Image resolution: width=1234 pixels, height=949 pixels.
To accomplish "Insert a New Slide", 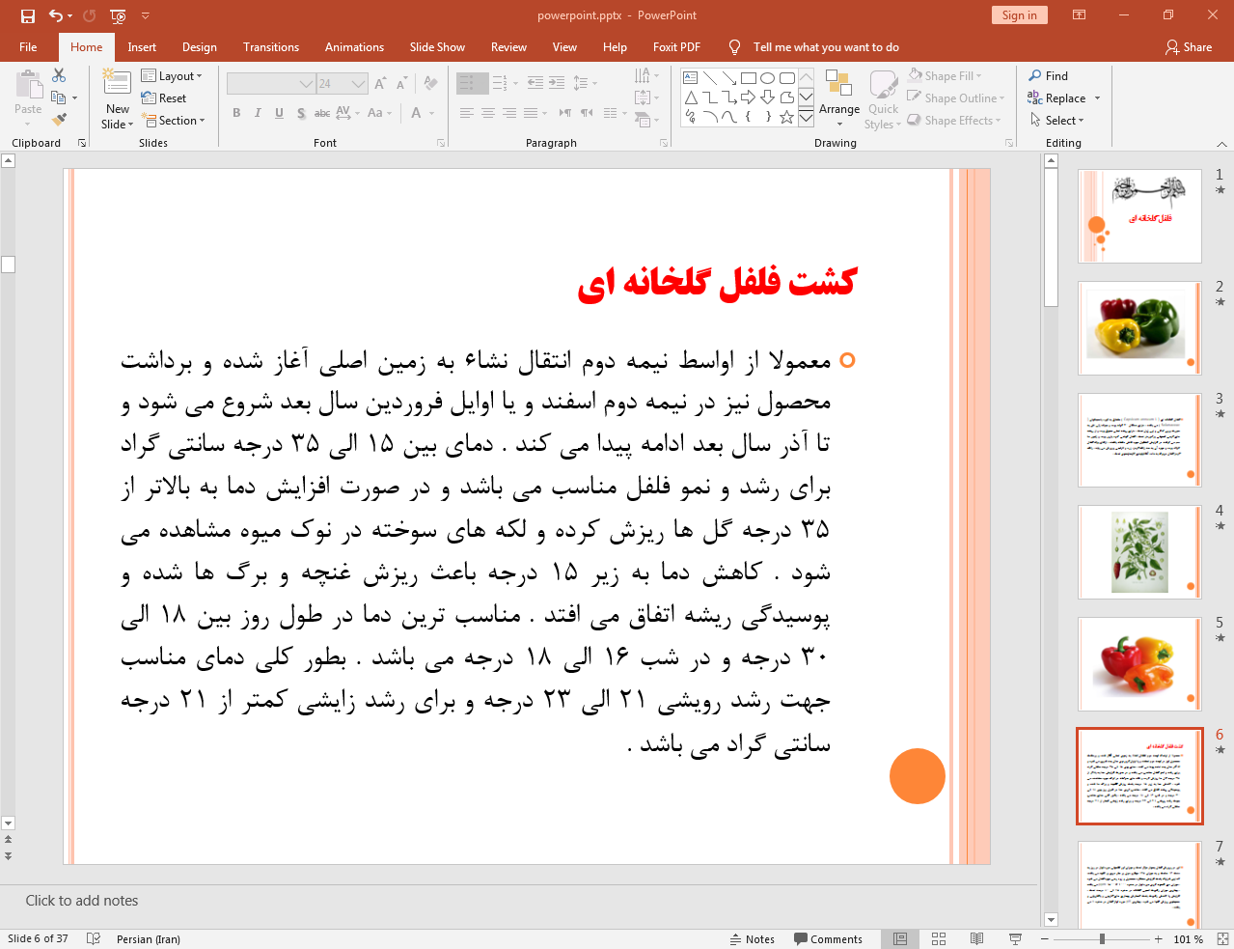I will pos(117,85).
